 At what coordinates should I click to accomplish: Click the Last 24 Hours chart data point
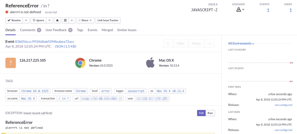[x=291, y=63]
